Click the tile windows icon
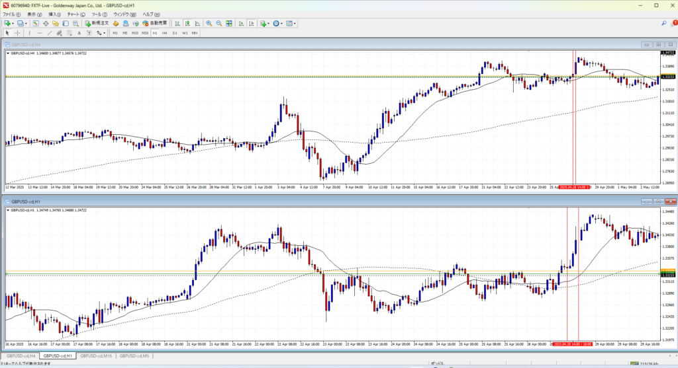Viewport: 678px width, 368px height. tap(229, 23)
